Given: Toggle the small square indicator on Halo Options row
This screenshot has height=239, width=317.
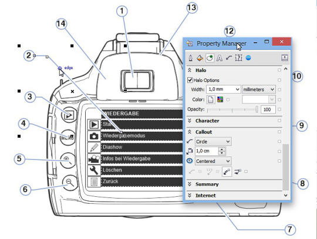Looking at the screenshot, I should tap(279, 80).
